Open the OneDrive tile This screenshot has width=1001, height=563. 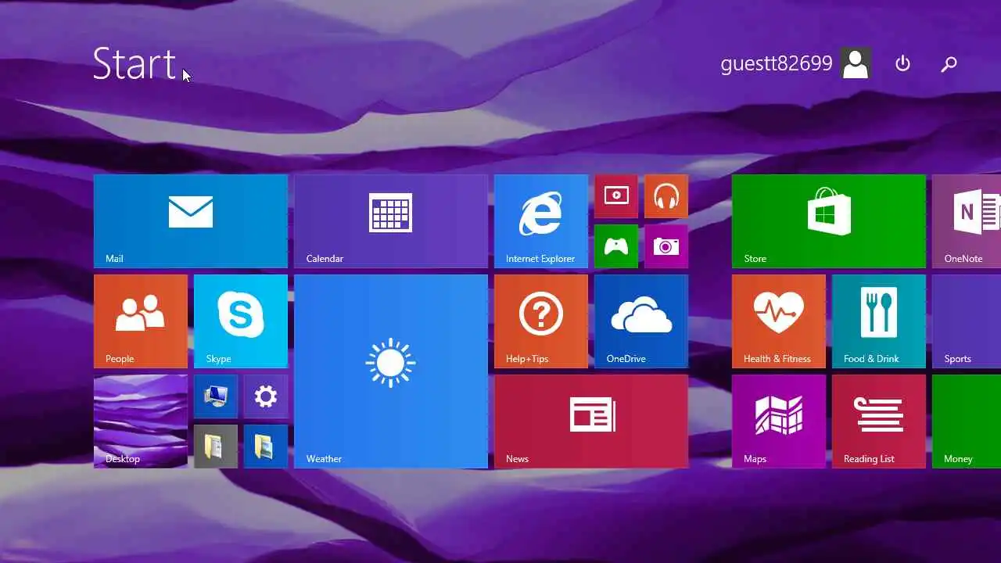coord(641,321)
